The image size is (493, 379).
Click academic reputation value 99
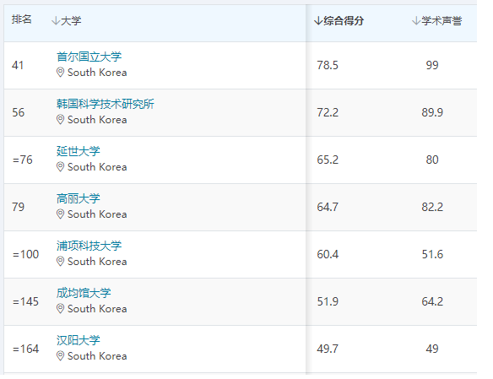click(x=432, y=65)
